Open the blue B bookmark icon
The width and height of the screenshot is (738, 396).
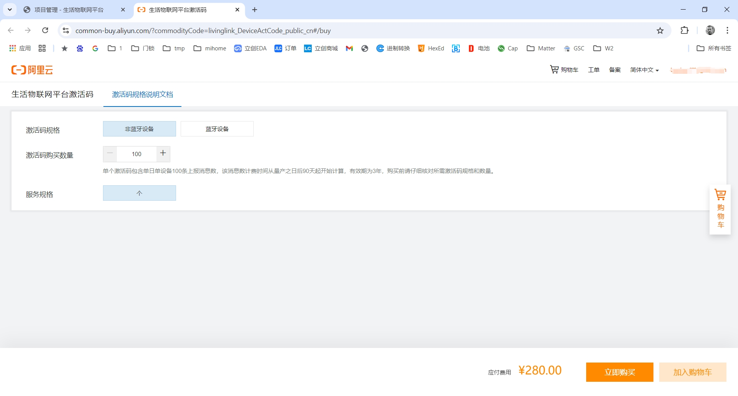(x=456, y=48)
